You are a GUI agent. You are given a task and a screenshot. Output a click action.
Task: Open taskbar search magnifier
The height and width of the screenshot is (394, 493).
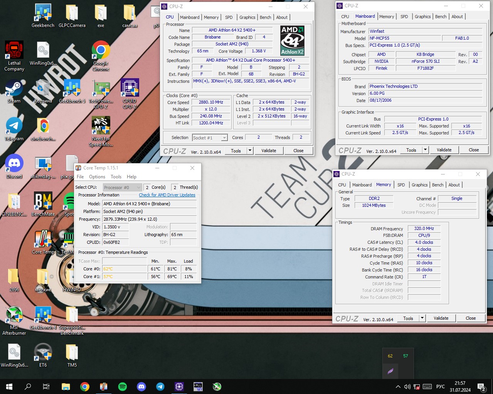tap(28, 386)
